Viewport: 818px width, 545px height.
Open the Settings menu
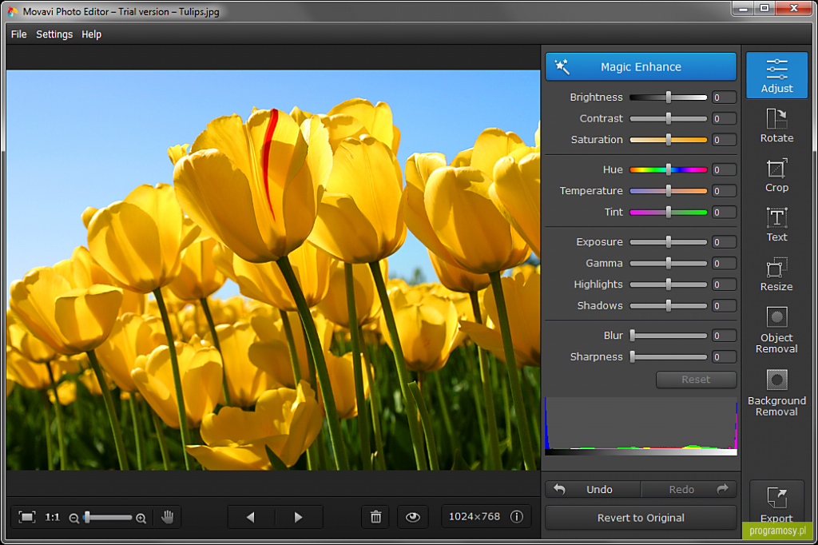pyautogui.click(x=54, y=34)
